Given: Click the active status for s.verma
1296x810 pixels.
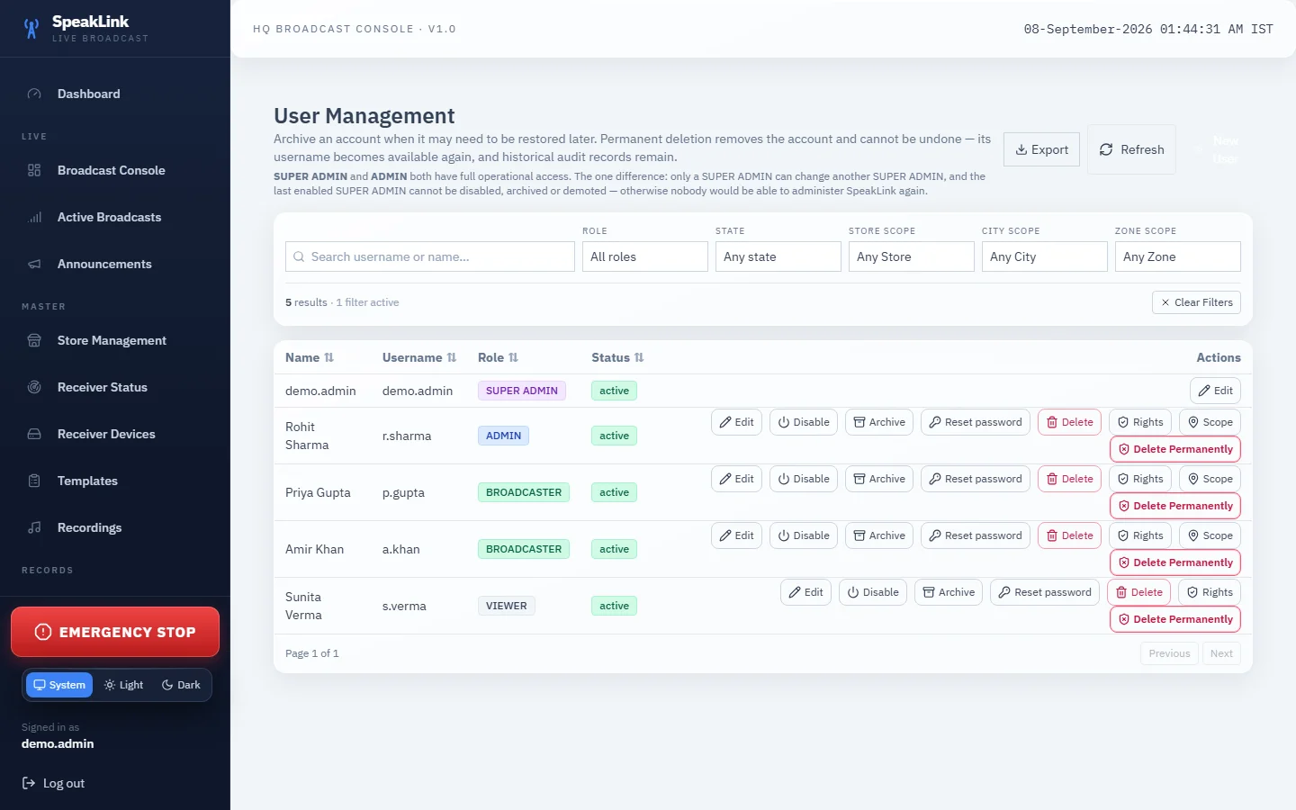Looking at the screenshot, I should (x=614, y=606).
